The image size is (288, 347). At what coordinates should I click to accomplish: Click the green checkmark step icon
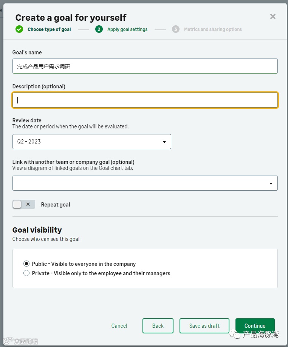pyautogui.click(x=19, y=29)
